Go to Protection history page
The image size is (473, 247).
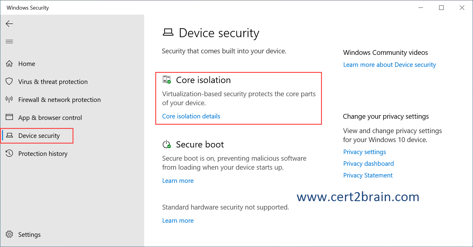tap(43, 154)
